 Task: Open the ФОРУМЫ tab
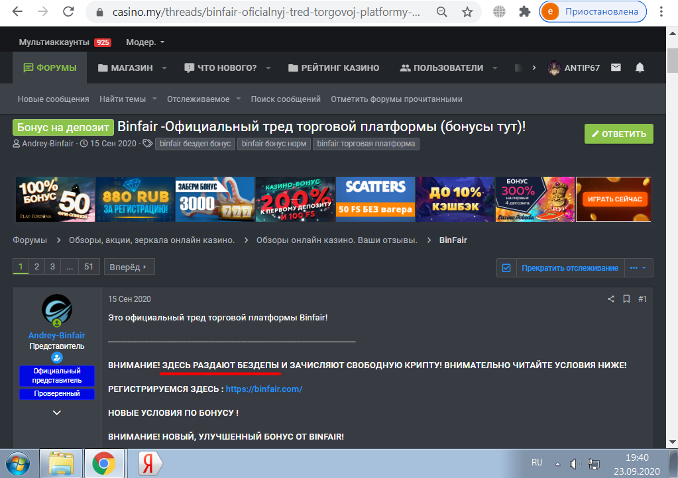click(50, 68)
